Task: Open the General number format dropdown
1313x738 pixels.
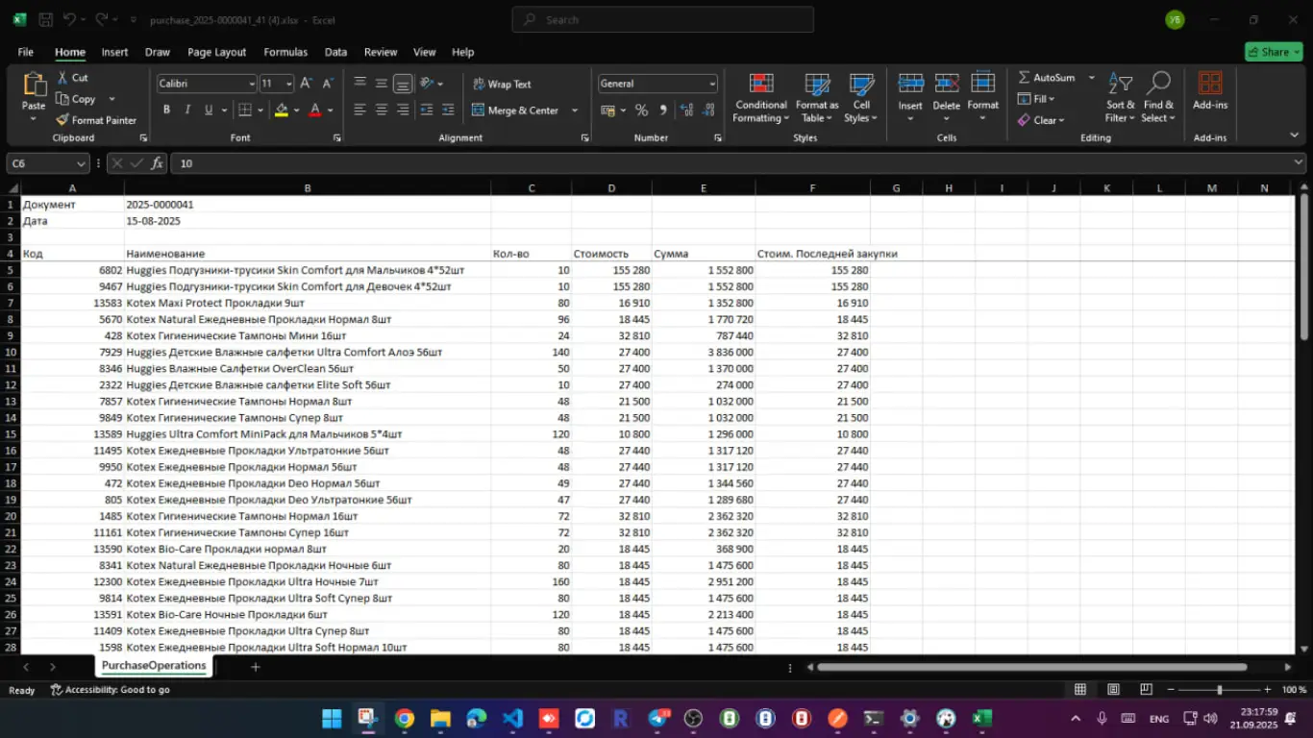Action: (711, 84)
